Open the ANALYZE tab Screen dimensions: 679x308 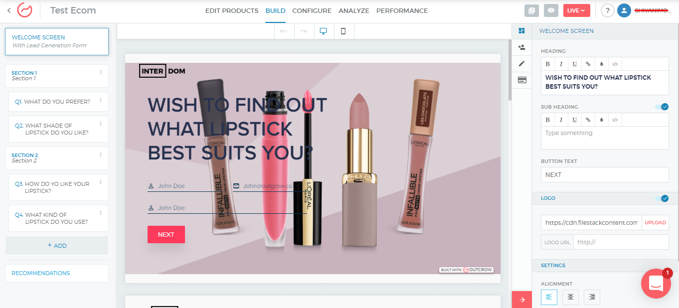[x=354, y=10]
